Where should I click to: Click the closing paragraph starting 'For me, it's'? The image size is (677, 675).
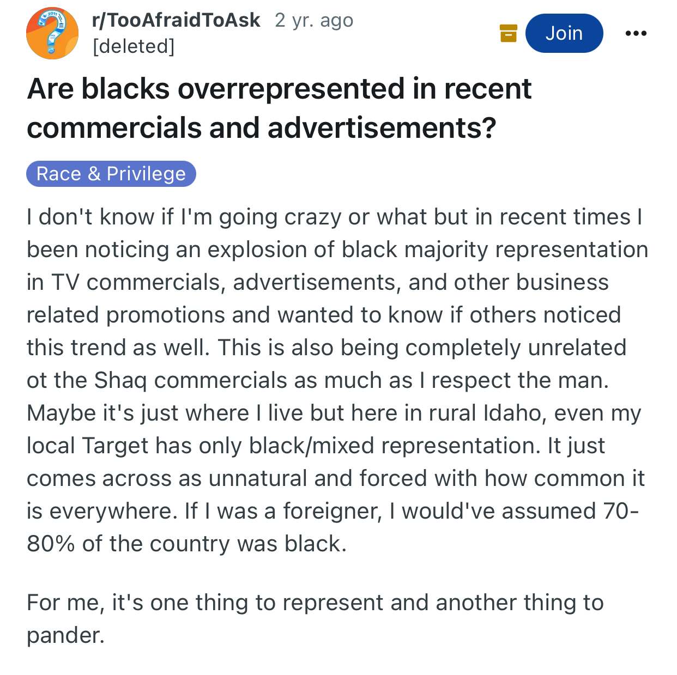(x=315, y=619)
